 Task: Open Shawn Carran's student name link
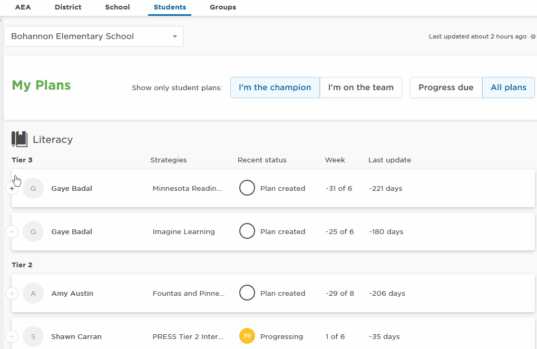tap(76, 336)
